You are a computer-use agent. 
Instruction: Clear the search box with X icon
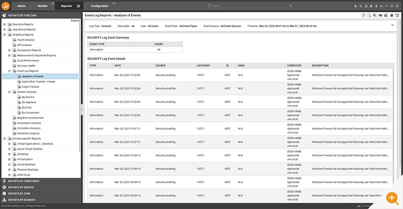coord(291,5)
